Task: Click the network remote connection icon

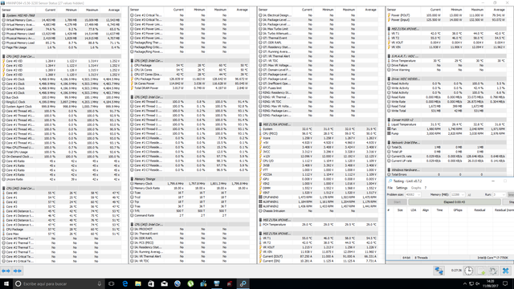Action: click(439, 271)
